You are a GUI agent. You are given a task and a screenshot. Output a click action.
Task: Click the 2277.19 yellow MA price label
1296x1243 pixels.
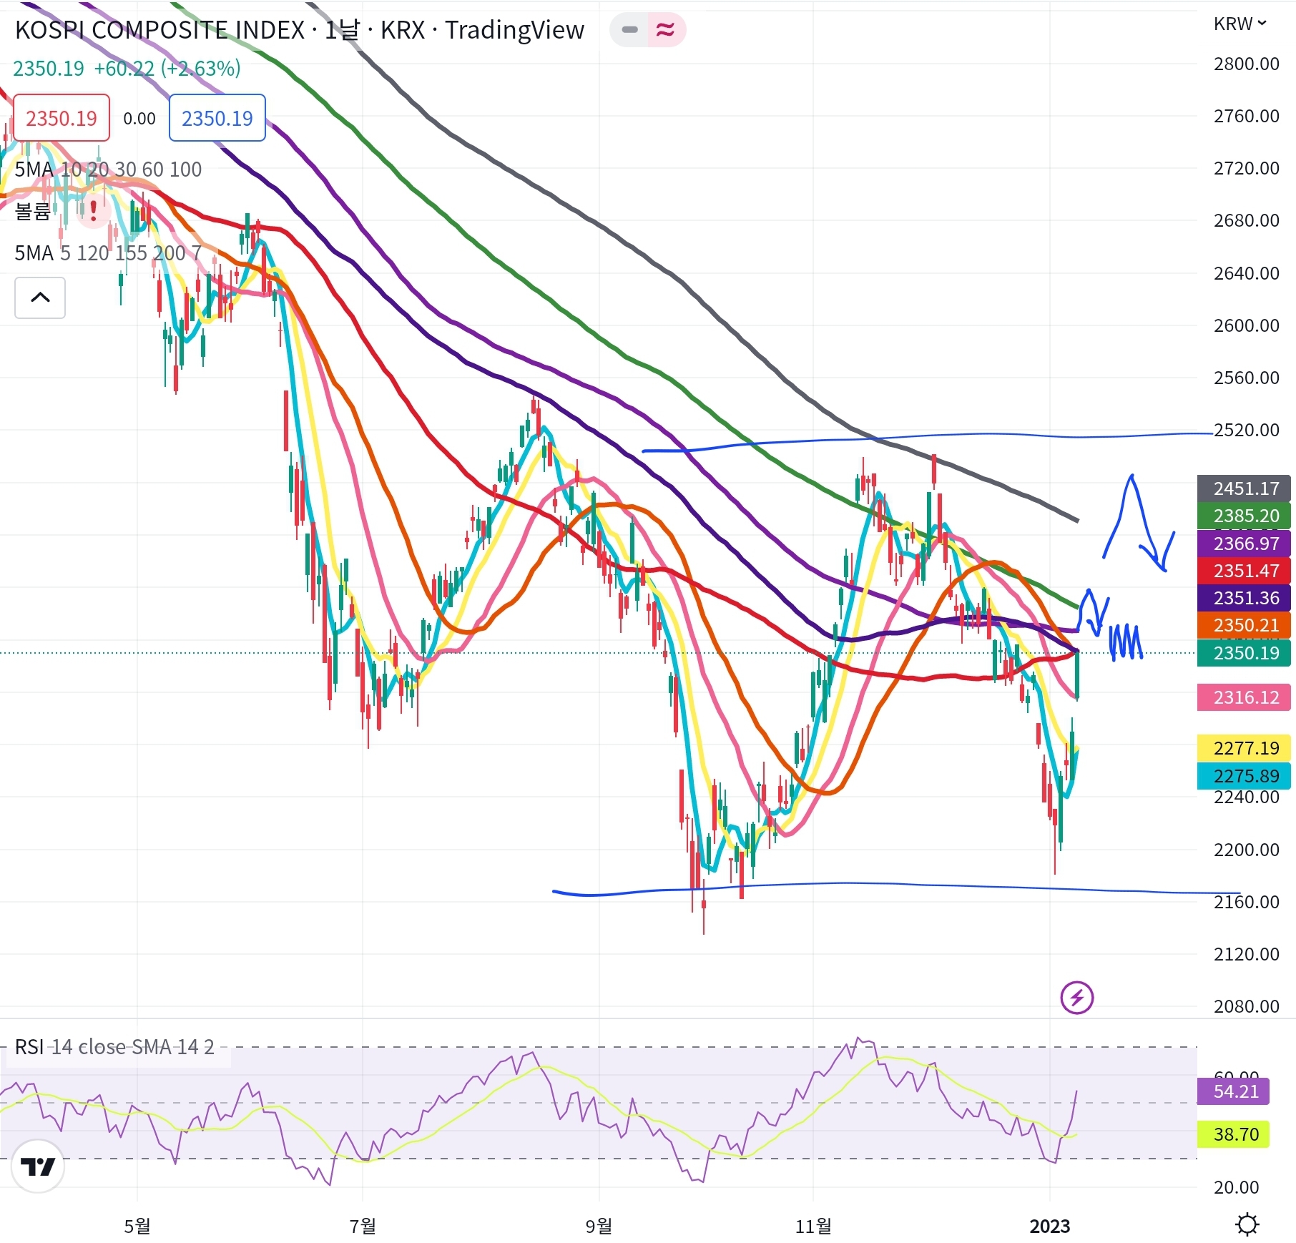point(1244,748)
